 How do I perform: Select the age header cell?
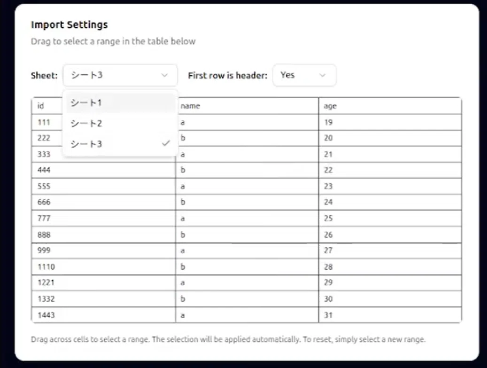click(x=390, y=106)
